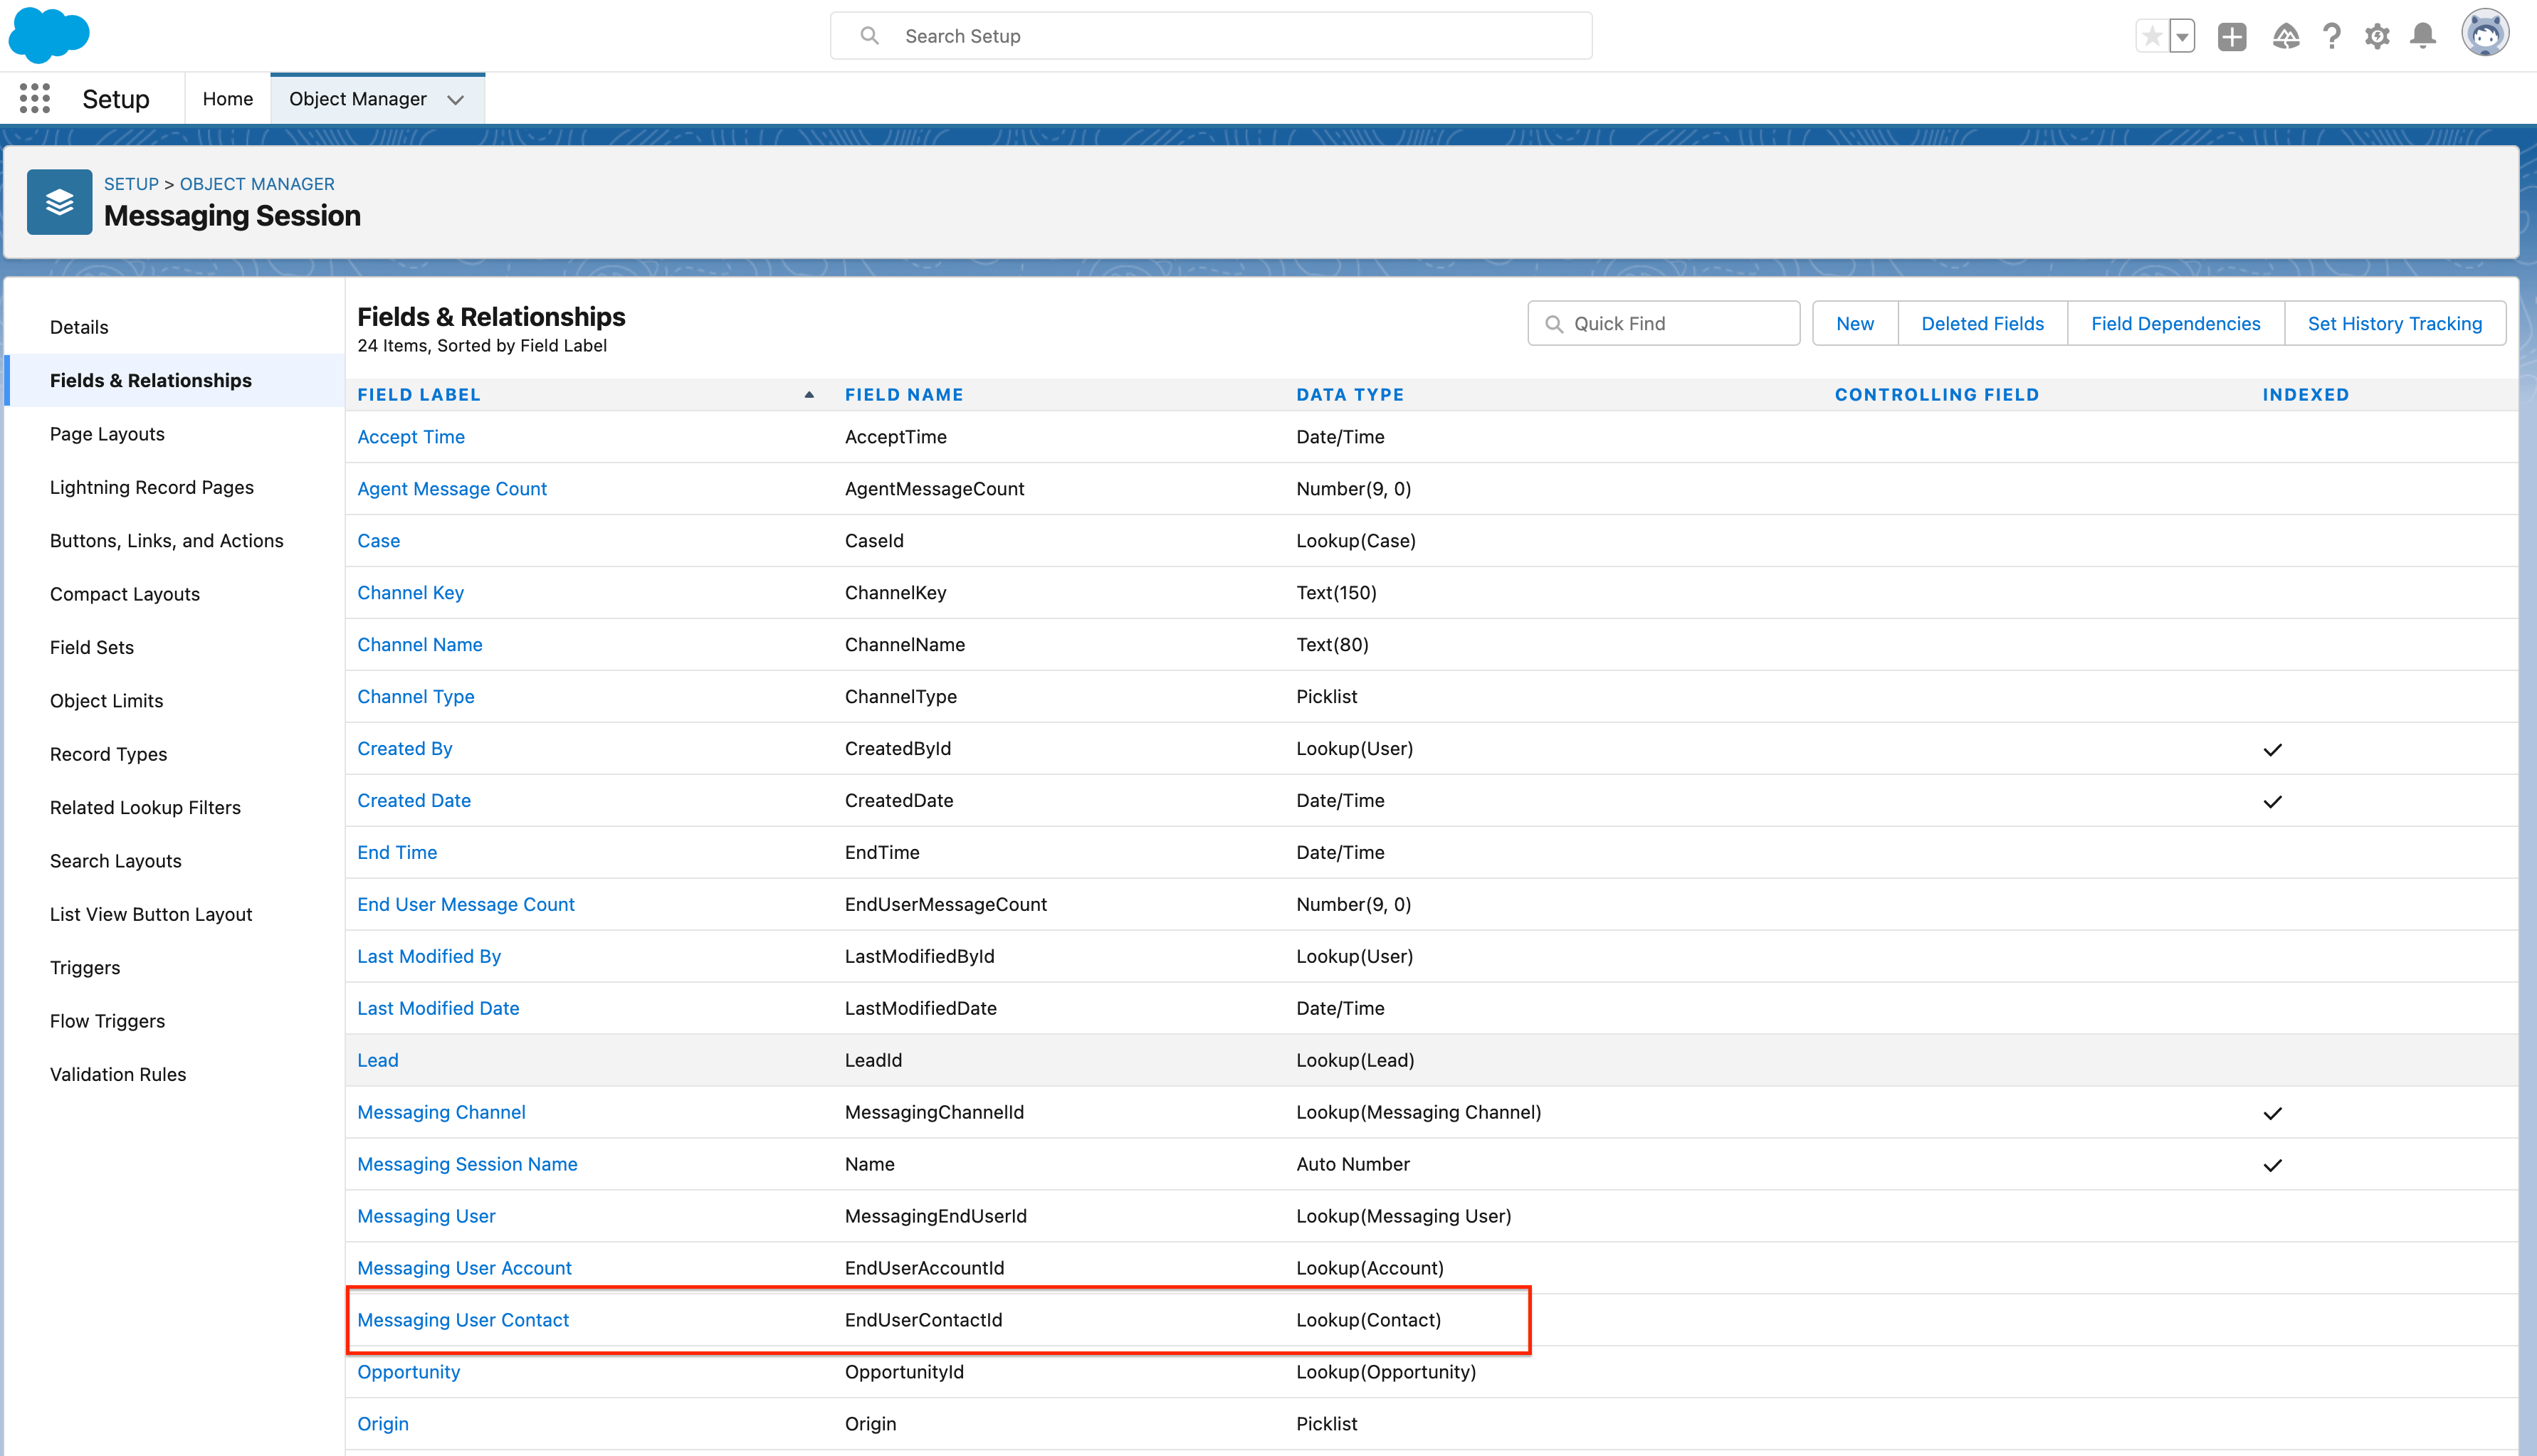Open Related Lookup Filters

(145, 808)
